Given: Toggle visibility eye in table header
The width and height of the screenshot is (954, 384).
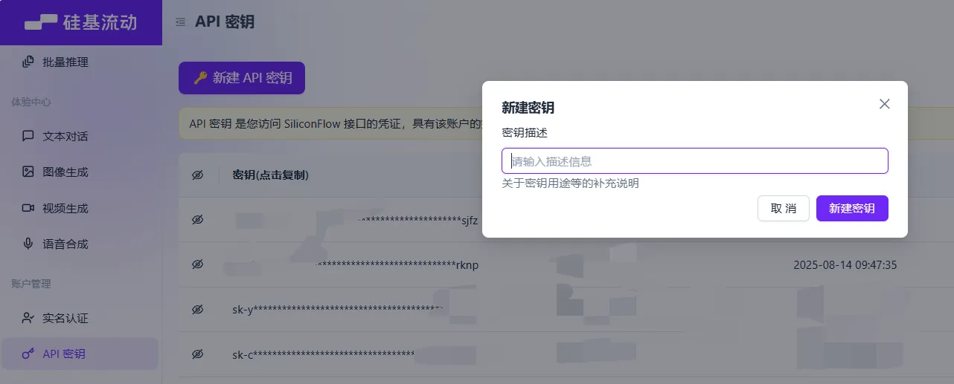Looking at the screenshot, I should click(x=197, y=175).
